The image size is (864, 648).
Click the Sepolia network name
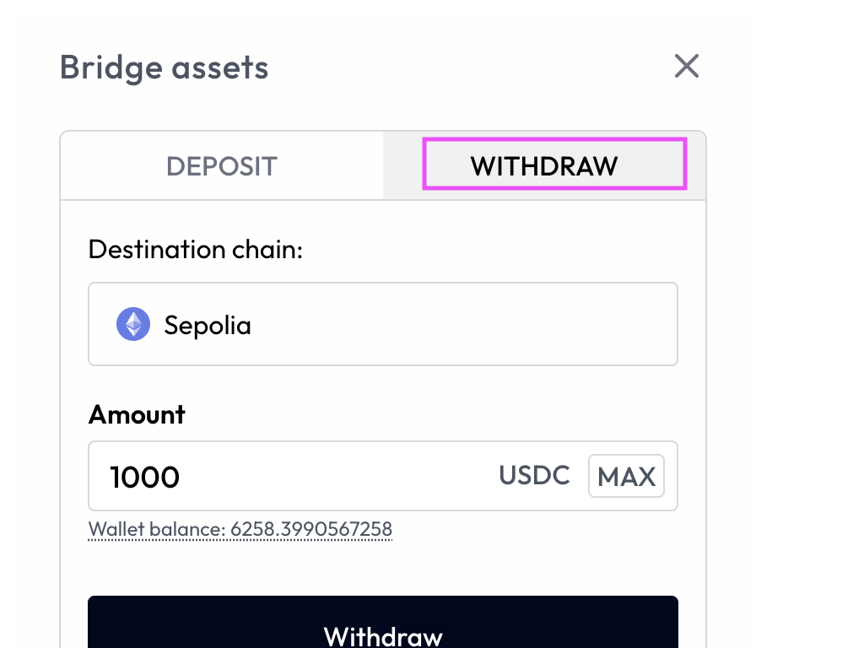[208, 324]
